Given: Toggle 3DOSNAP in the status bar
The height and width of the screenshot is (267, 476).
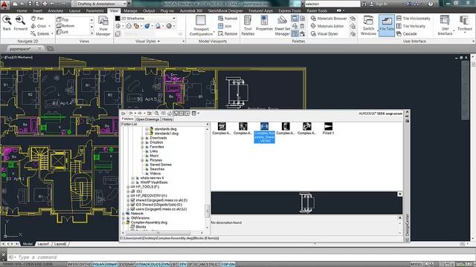Looking at the screenshot, I should [126, 264].
